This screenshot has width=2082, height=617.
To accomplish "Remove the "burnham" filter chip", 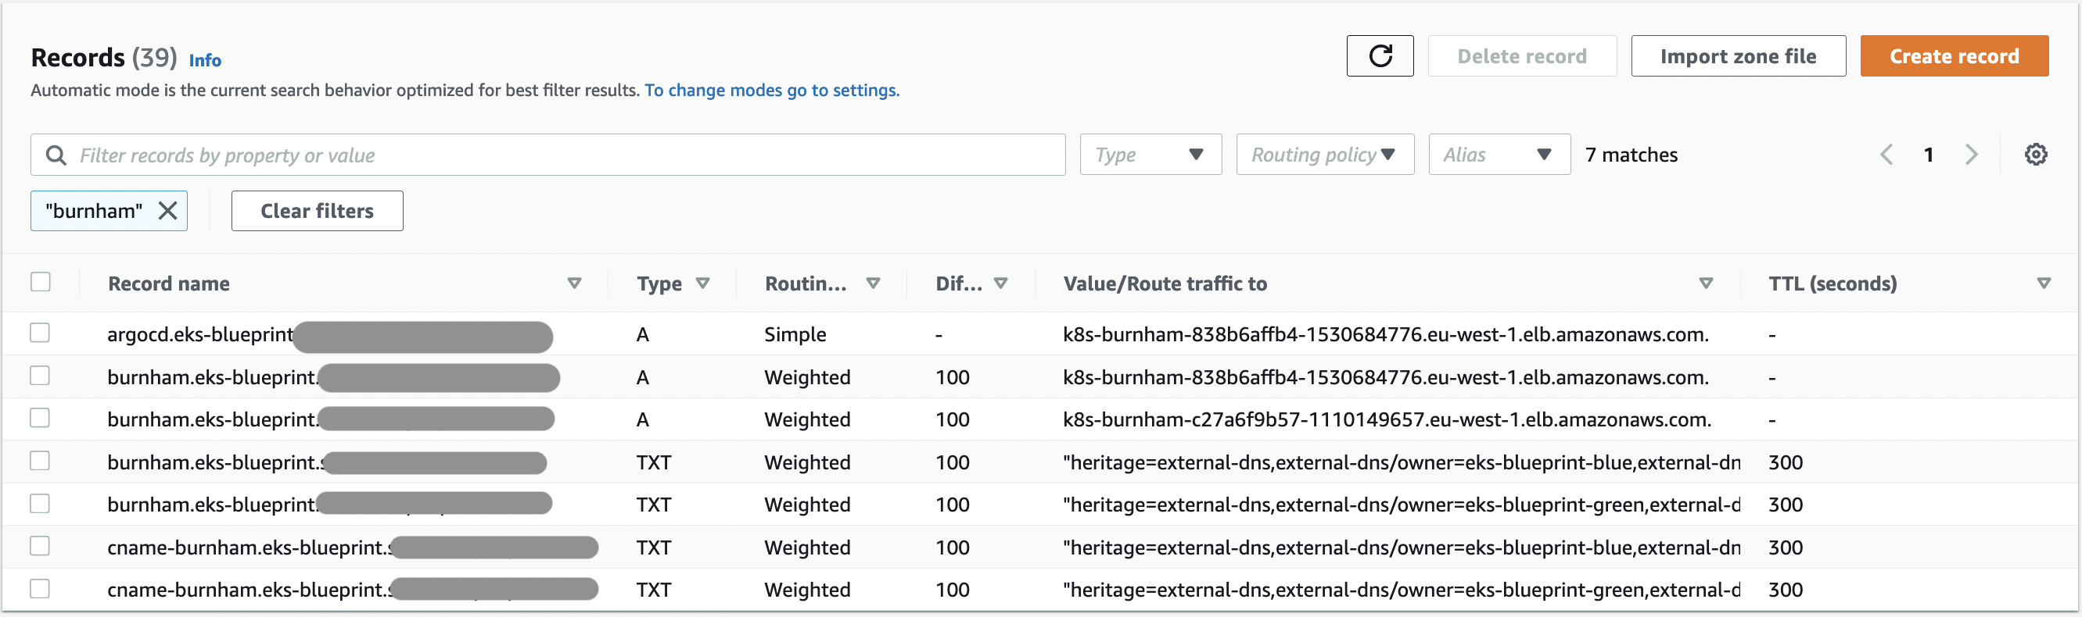I will 167,211.
